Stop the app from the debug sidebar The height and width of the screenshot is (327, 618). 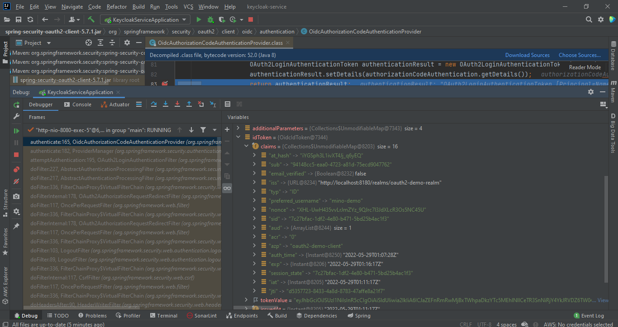[16, 155]
